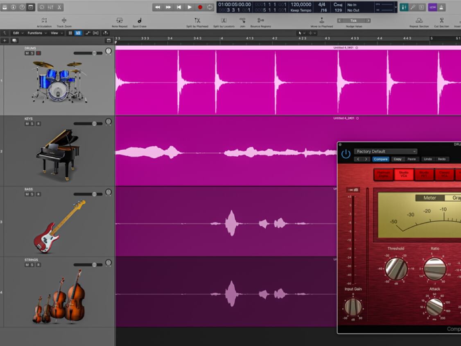Add a new track with plus button
This screenshot has height=346, width=461.
[5, 41]
